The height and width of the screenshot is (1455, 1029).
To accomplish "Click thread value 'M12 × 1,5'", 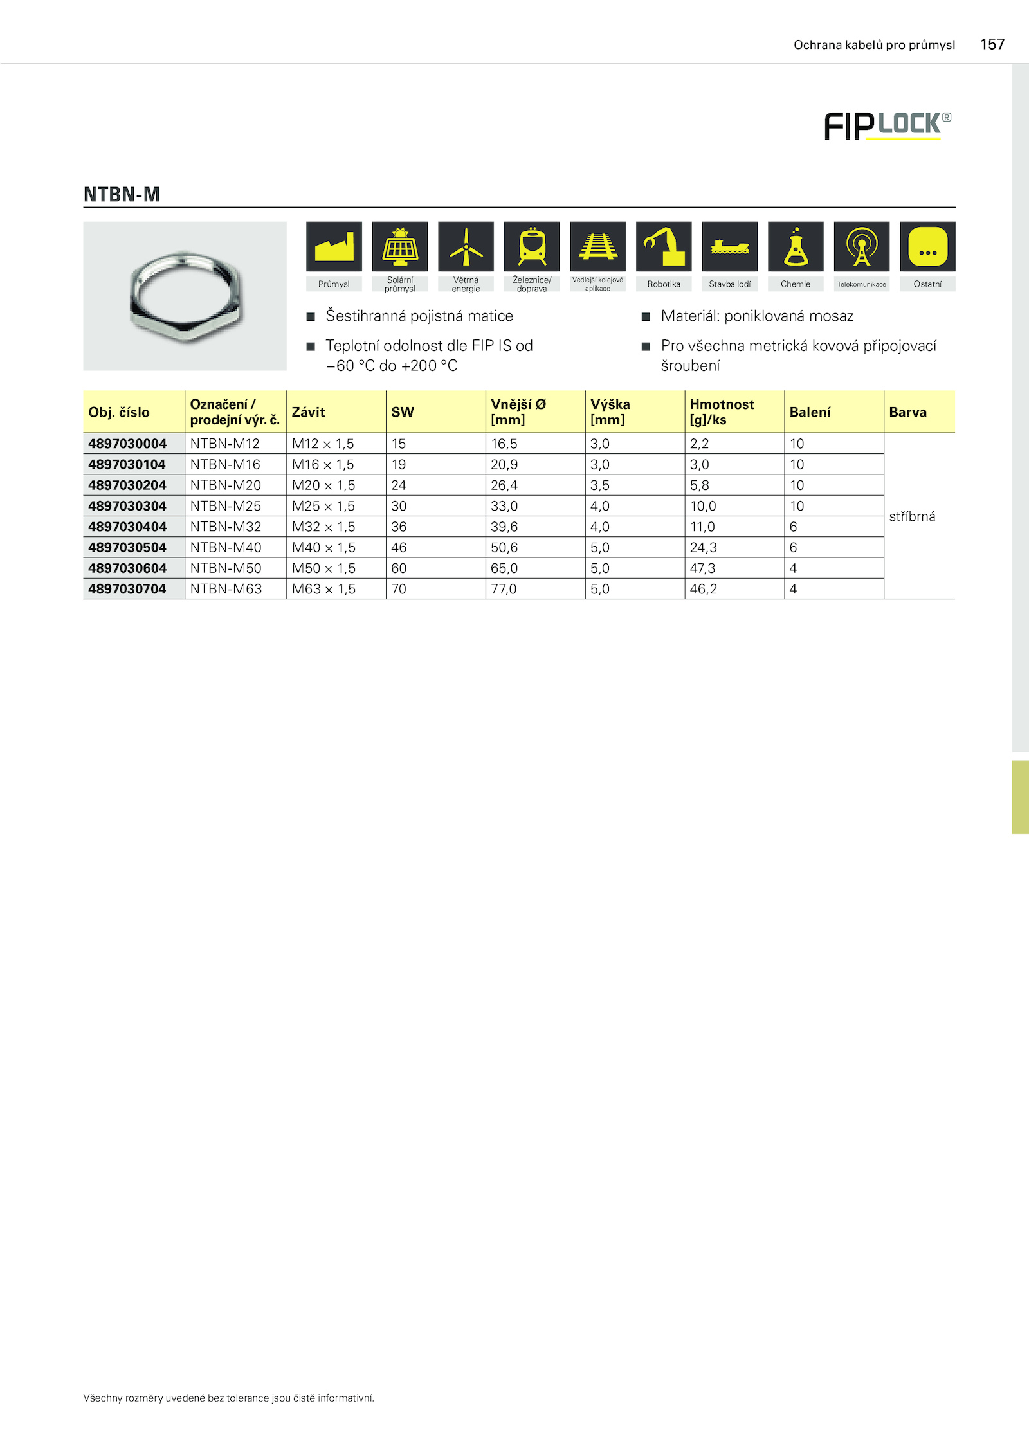I will (x=323, y=444).
